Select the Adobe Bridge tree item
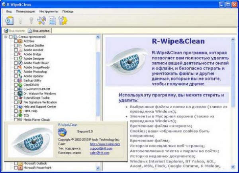Image resolution: width=239 pixels, height=173 pixels. [32, 54]
